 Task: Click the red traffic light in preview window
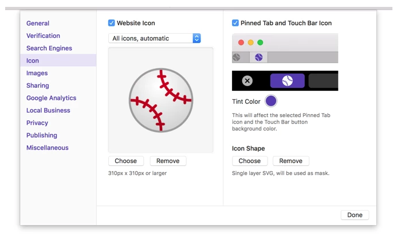click(241, 42)
